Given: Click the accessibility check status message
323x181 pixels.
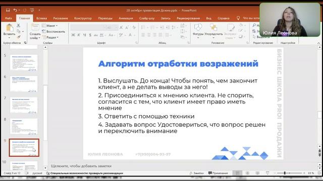Looking at the screenshot, I should (x=85, y=173).
